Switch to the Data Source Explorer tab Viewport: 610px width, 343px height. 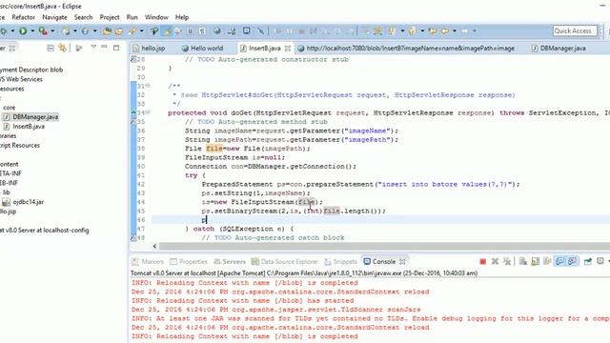pos(285,262)
